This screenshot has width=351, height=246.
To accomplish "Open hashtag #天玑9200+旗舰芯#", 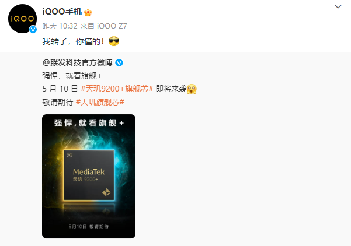I will 117,89.
